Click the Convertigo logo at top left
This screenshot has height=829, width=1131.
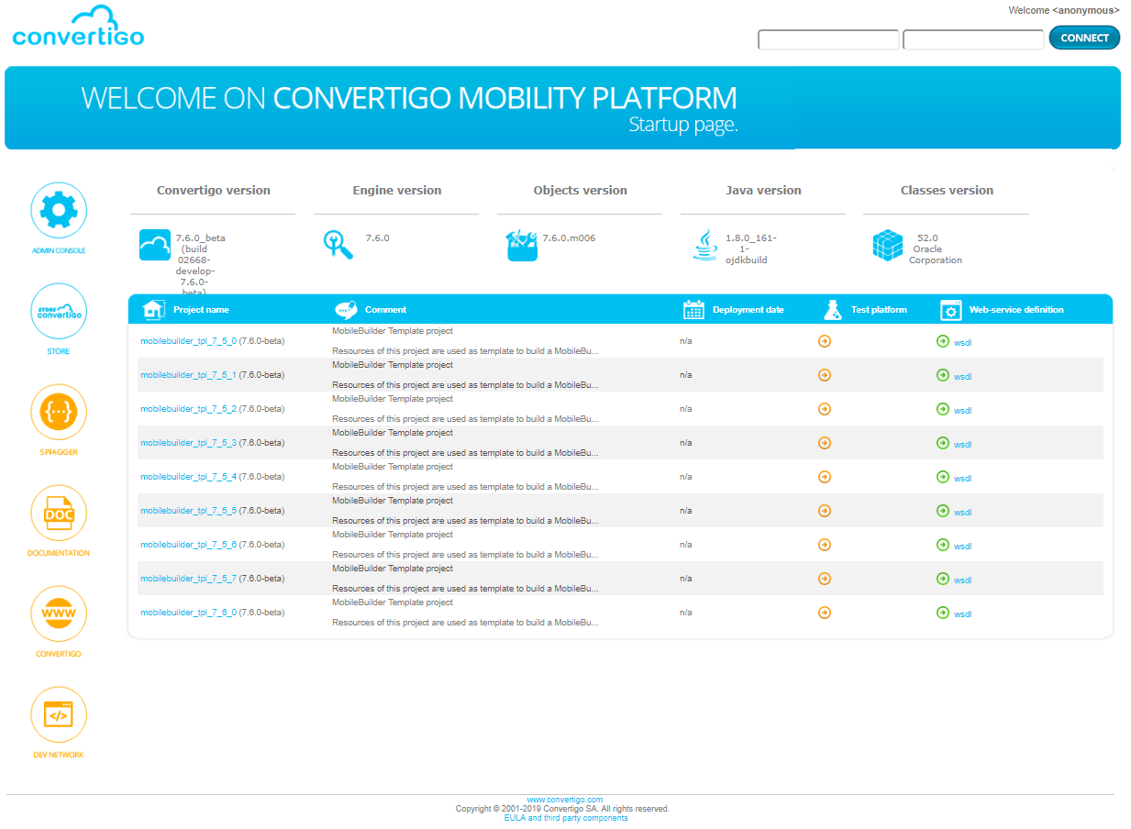pyautogui.click(x=78, y=28)
